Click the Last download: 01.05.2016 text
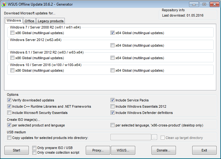Screen dimensions: 221x159 (183, 15)
